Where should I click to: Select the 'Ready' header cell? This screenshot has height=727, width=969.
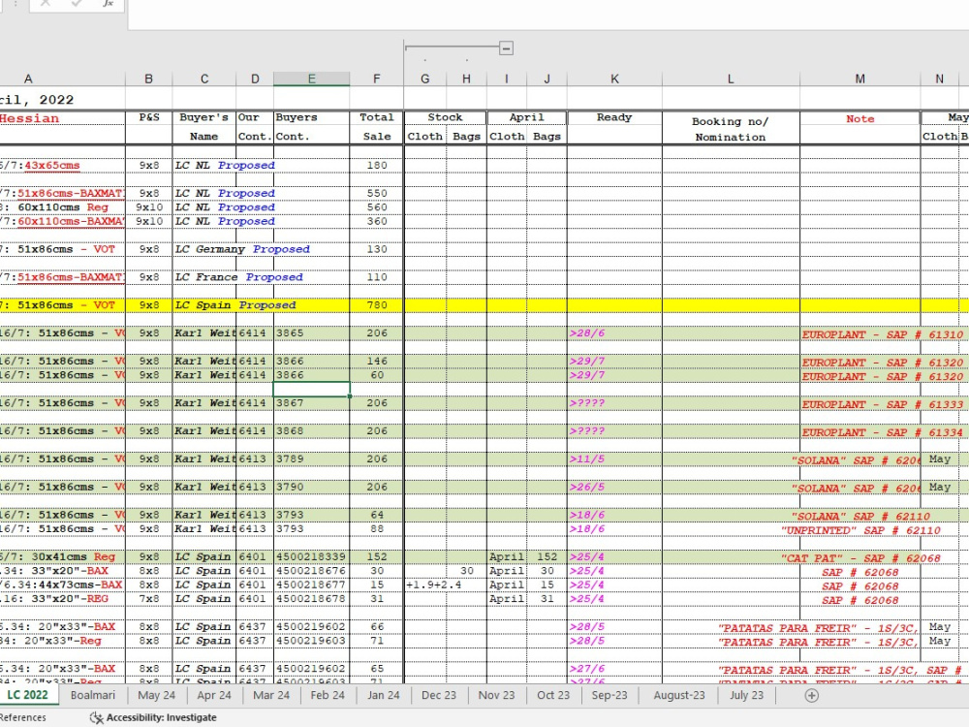pos(614,117)
